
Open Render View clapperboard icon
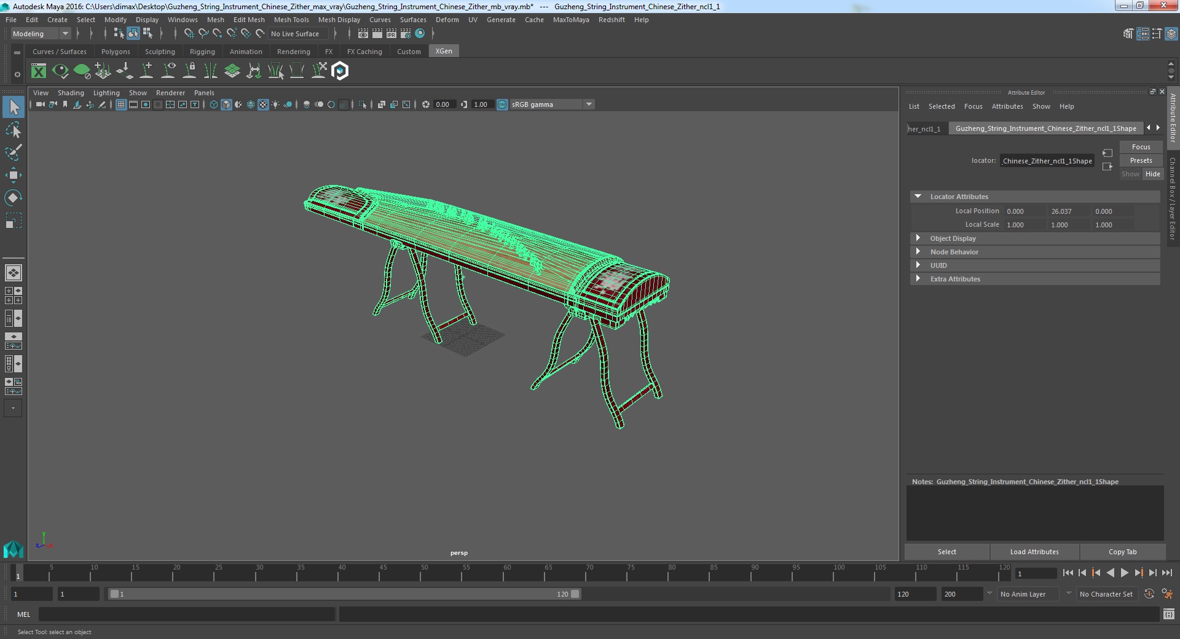coord(363,34)
